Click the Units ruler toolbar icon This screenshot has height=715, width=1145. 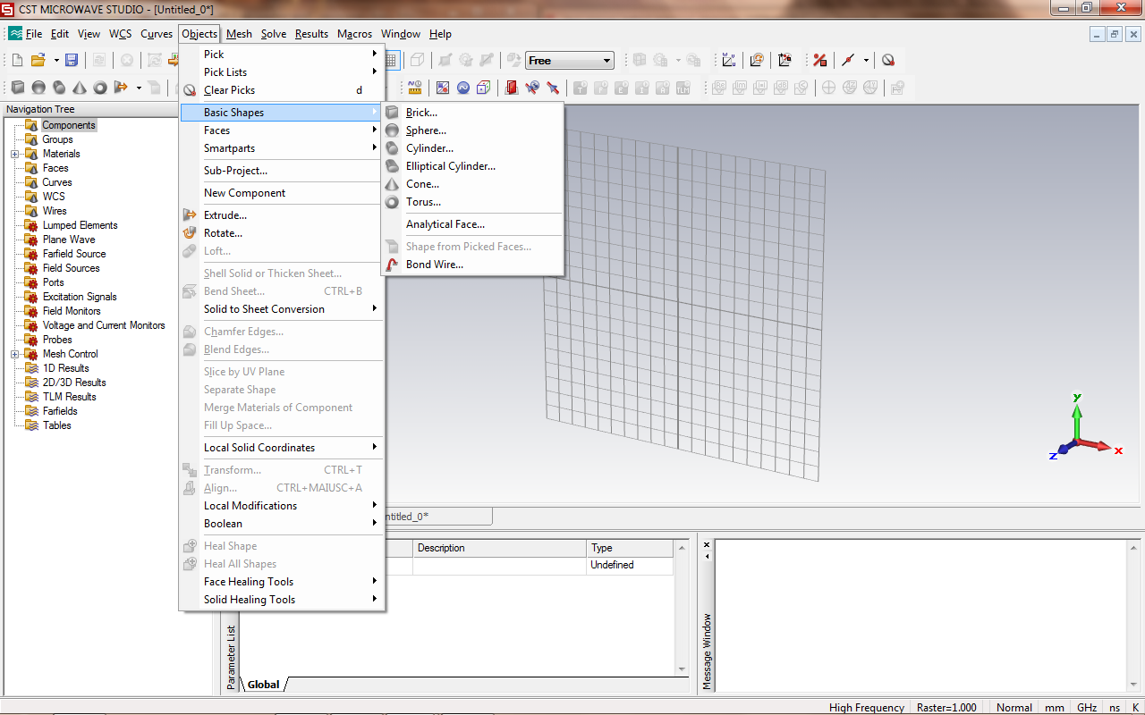415,87
